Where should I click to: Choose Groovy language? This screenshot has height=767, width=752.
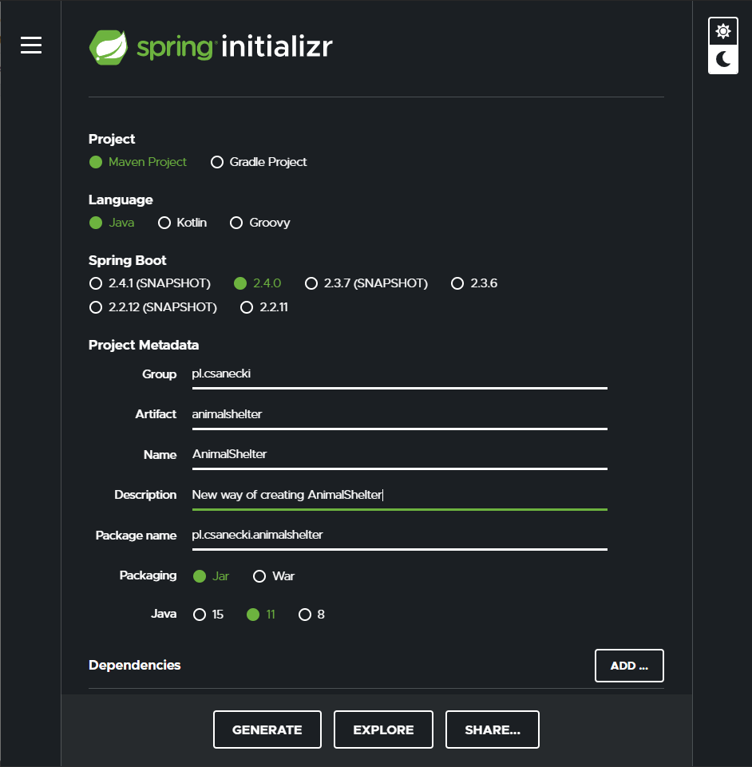[260, 223]
